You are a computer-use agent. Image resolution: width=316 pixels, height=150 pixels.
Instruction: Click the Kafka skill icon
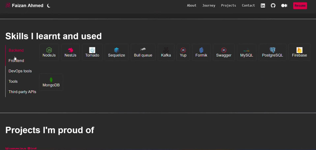tap(166, 50)
